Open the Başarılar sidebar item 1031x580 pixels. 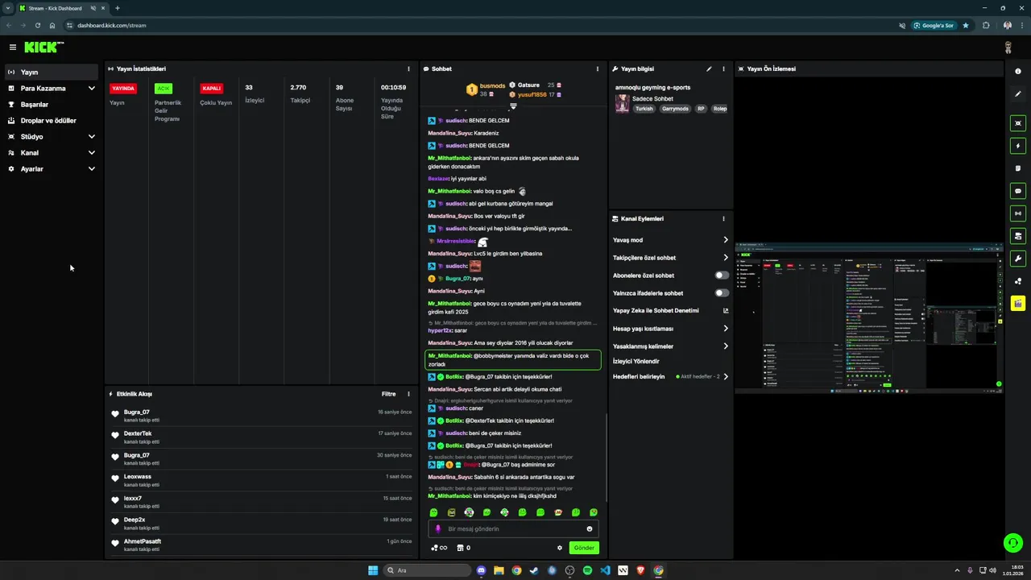coord(52,104)
